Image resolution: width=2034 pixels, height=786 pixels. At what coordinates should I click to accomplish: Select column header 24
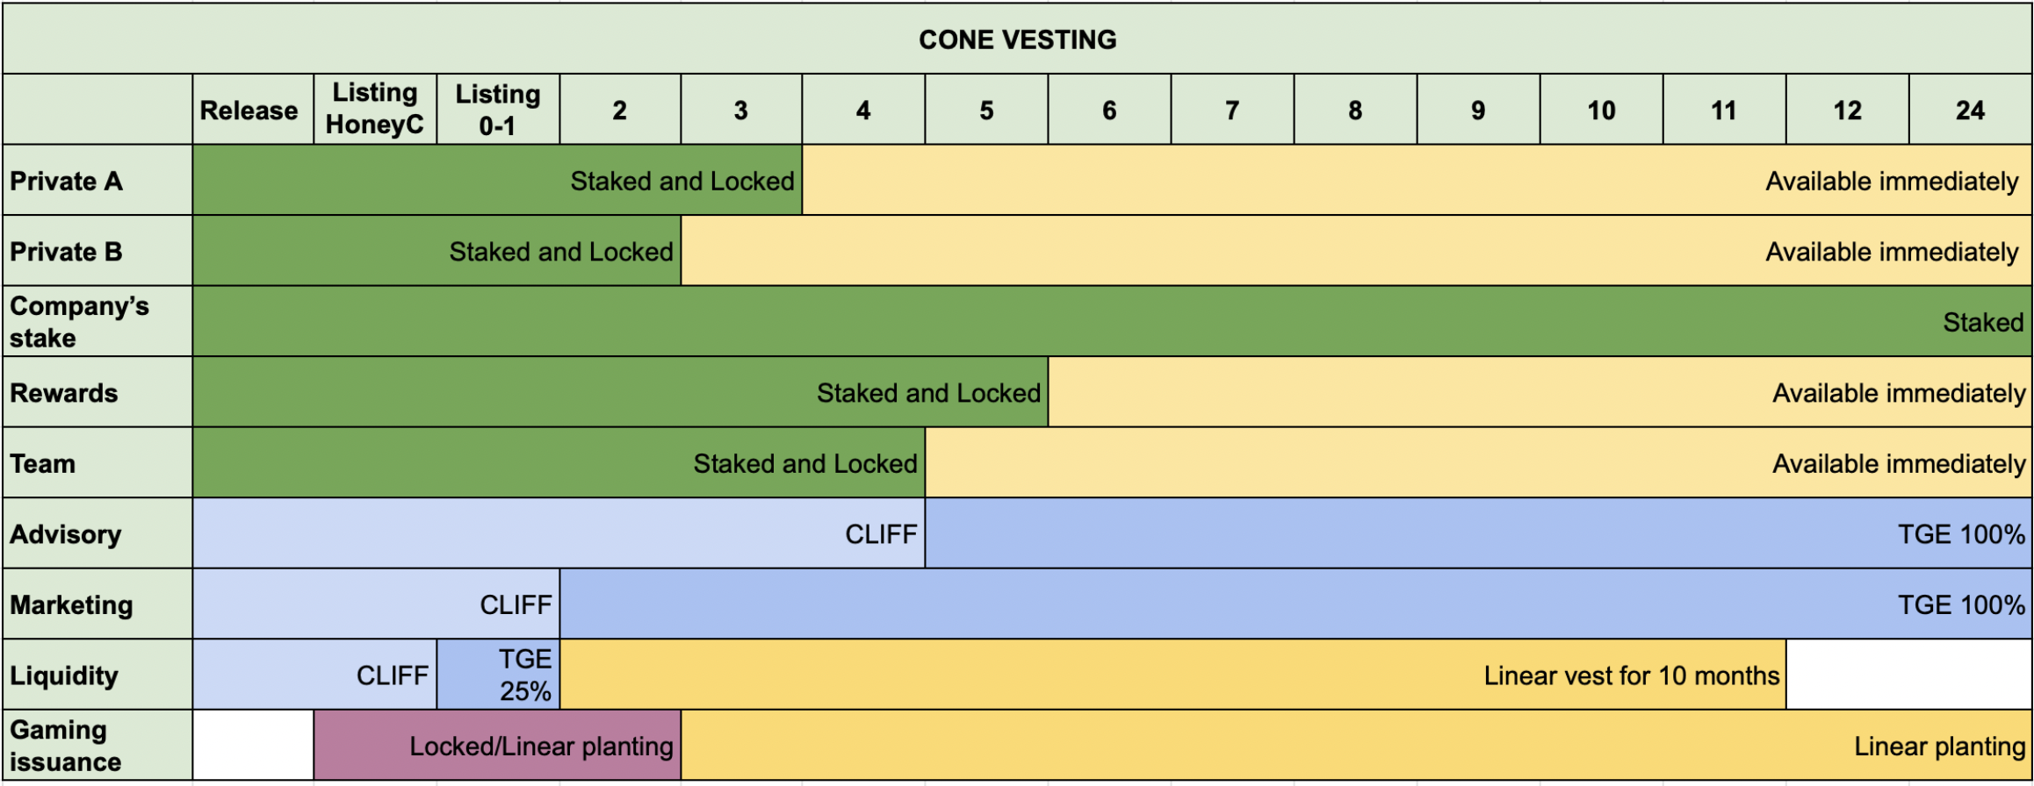tap(1970, 110)
